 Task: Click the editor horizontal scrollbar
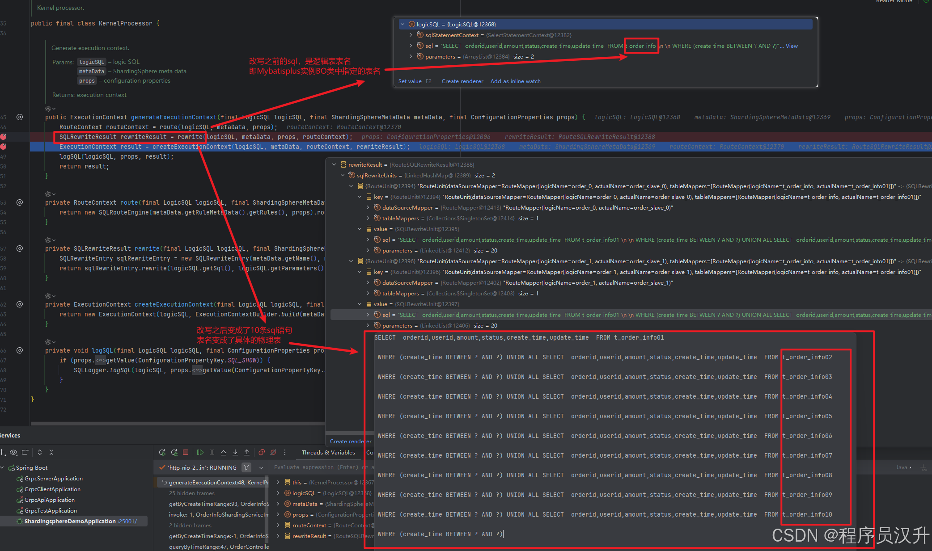pos(179,423)
